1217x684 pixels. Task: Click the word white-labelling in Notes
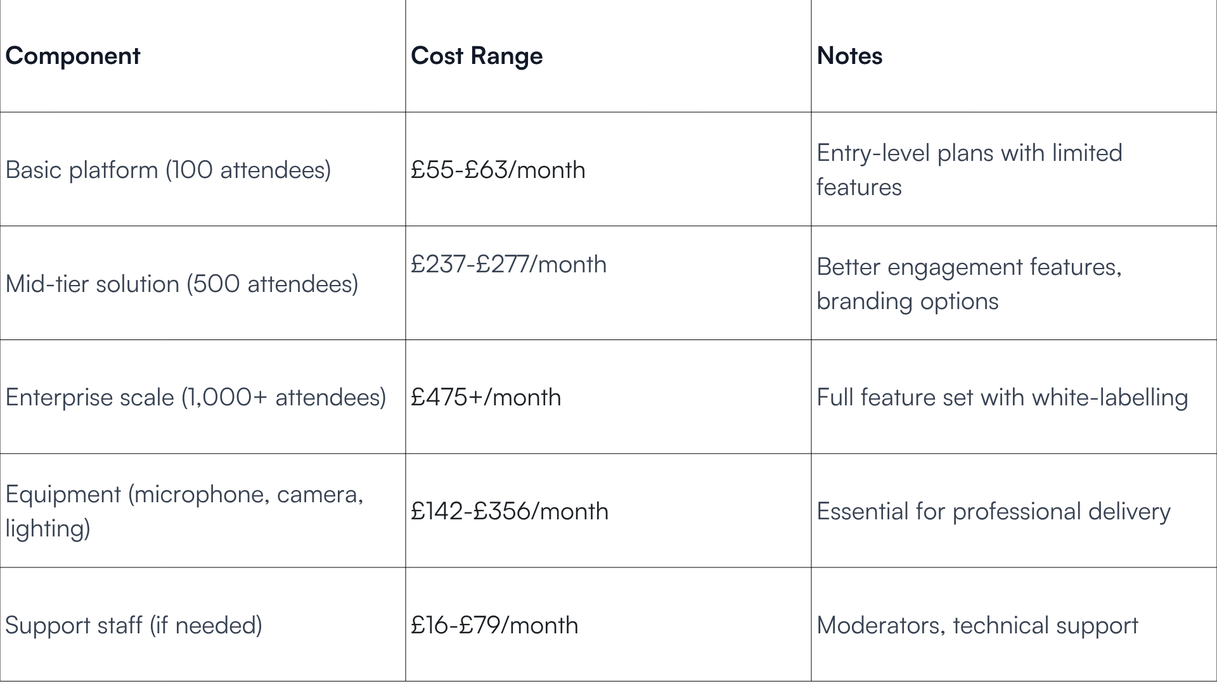point(1110,398)
